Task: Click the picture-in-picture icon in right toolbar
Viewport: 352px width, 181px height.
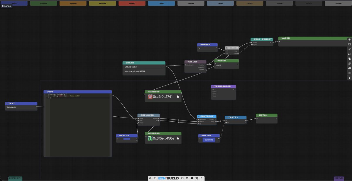Action: pyautogui.click(x=349, y=54)
